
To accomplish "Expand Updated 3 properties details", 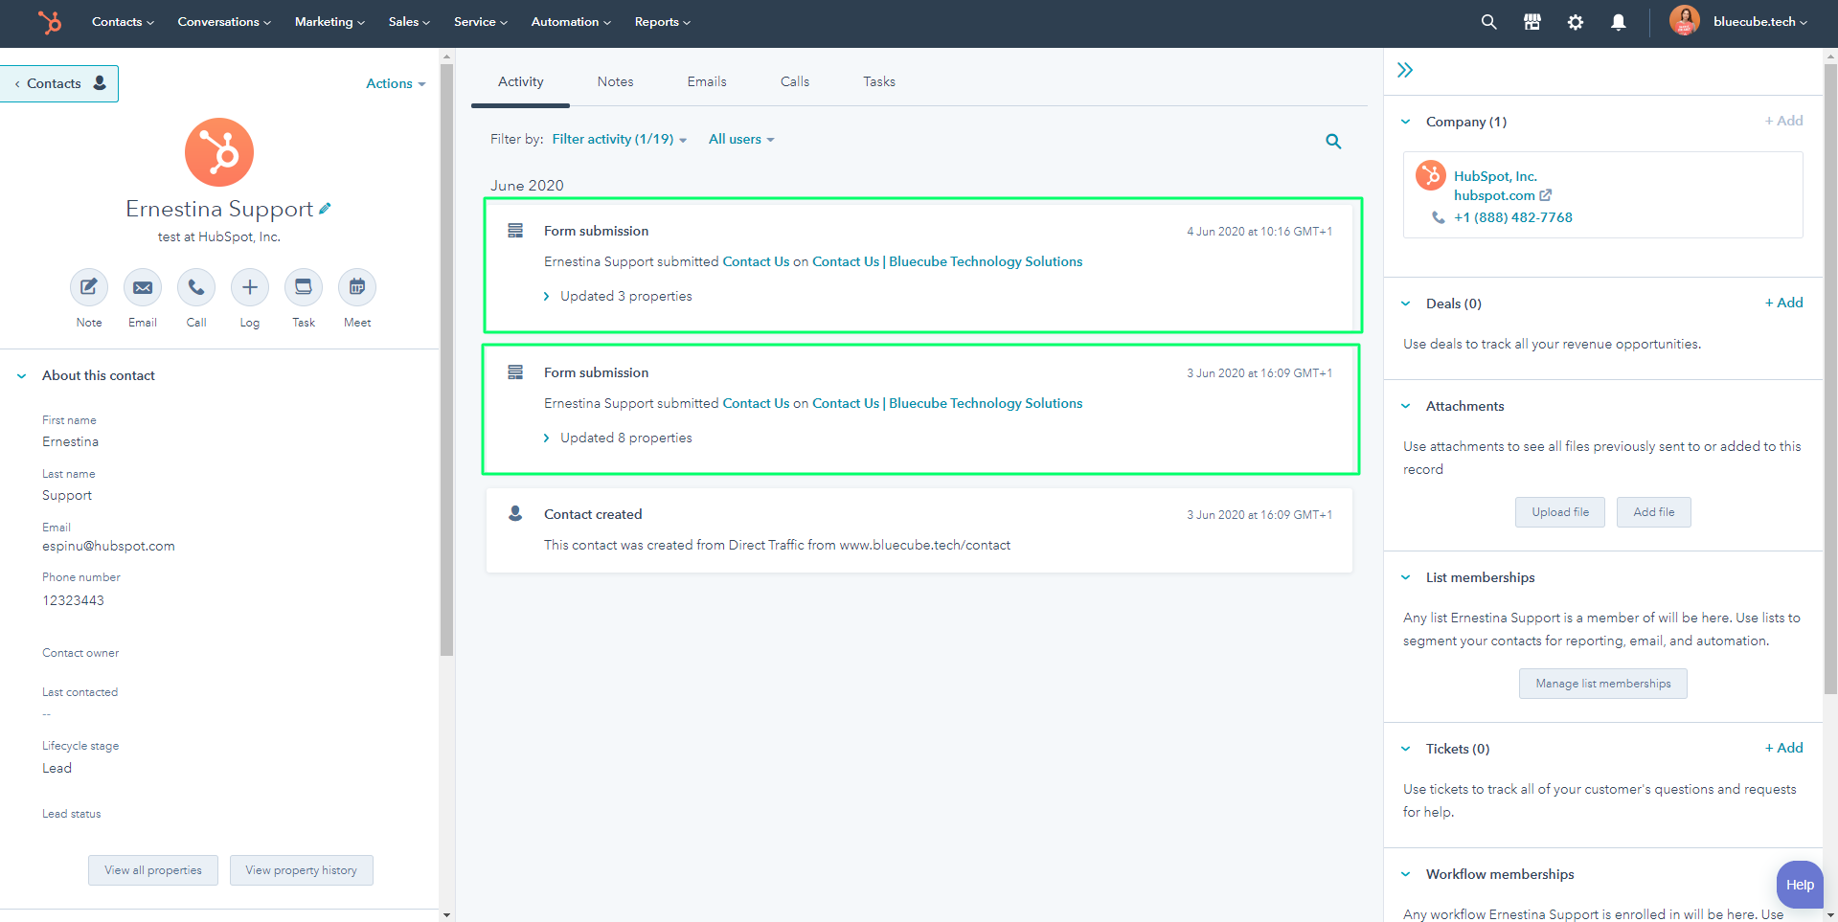I will click(618, 296).
